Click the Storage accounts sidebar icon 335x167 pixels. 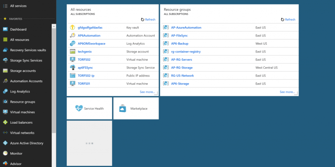(5, 71)
